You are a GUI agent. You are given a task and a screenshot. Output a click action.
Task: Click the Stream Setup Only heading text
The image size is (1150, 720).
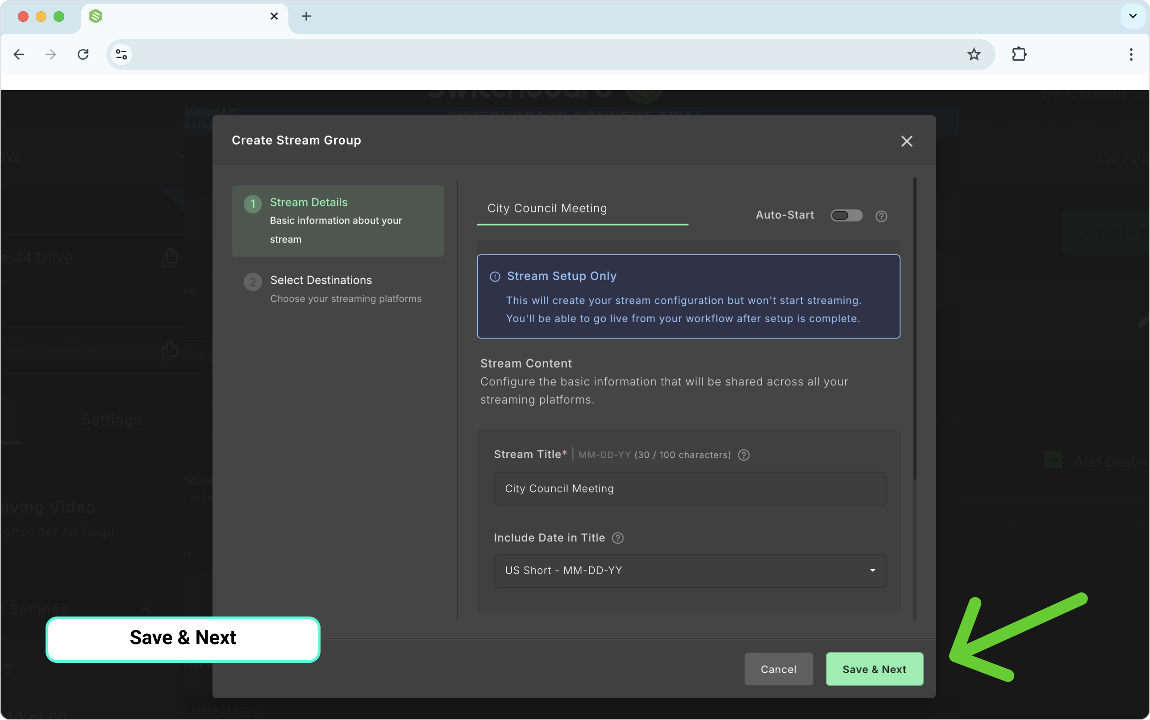562,276
